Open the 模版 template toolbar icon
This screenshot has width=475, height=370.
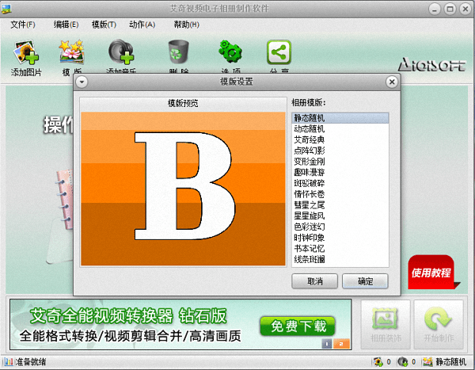point(71,51)
